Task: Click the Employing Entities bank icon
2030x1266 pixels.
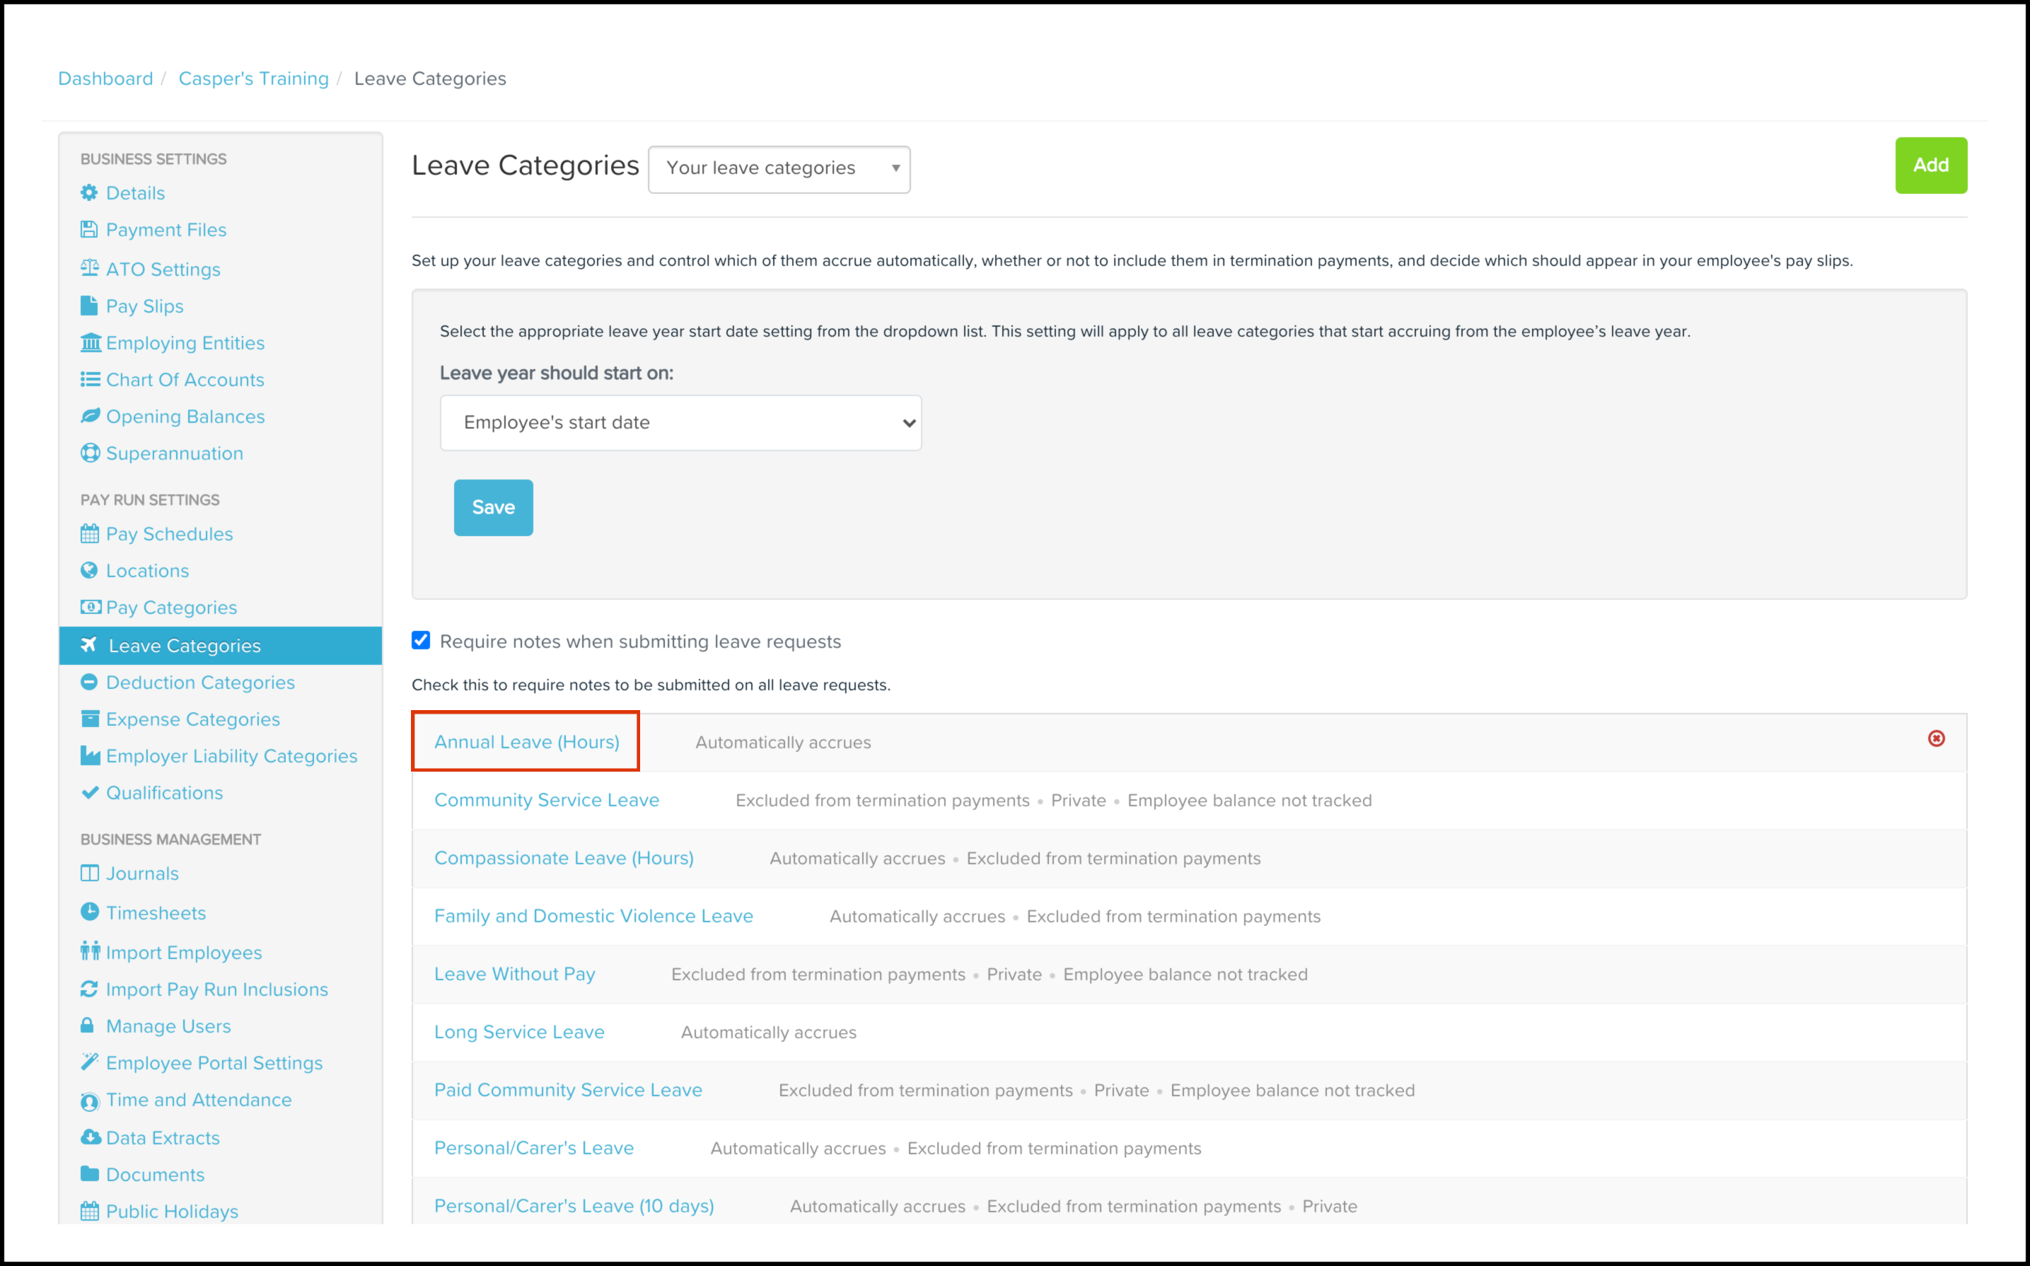Action: 90,342
